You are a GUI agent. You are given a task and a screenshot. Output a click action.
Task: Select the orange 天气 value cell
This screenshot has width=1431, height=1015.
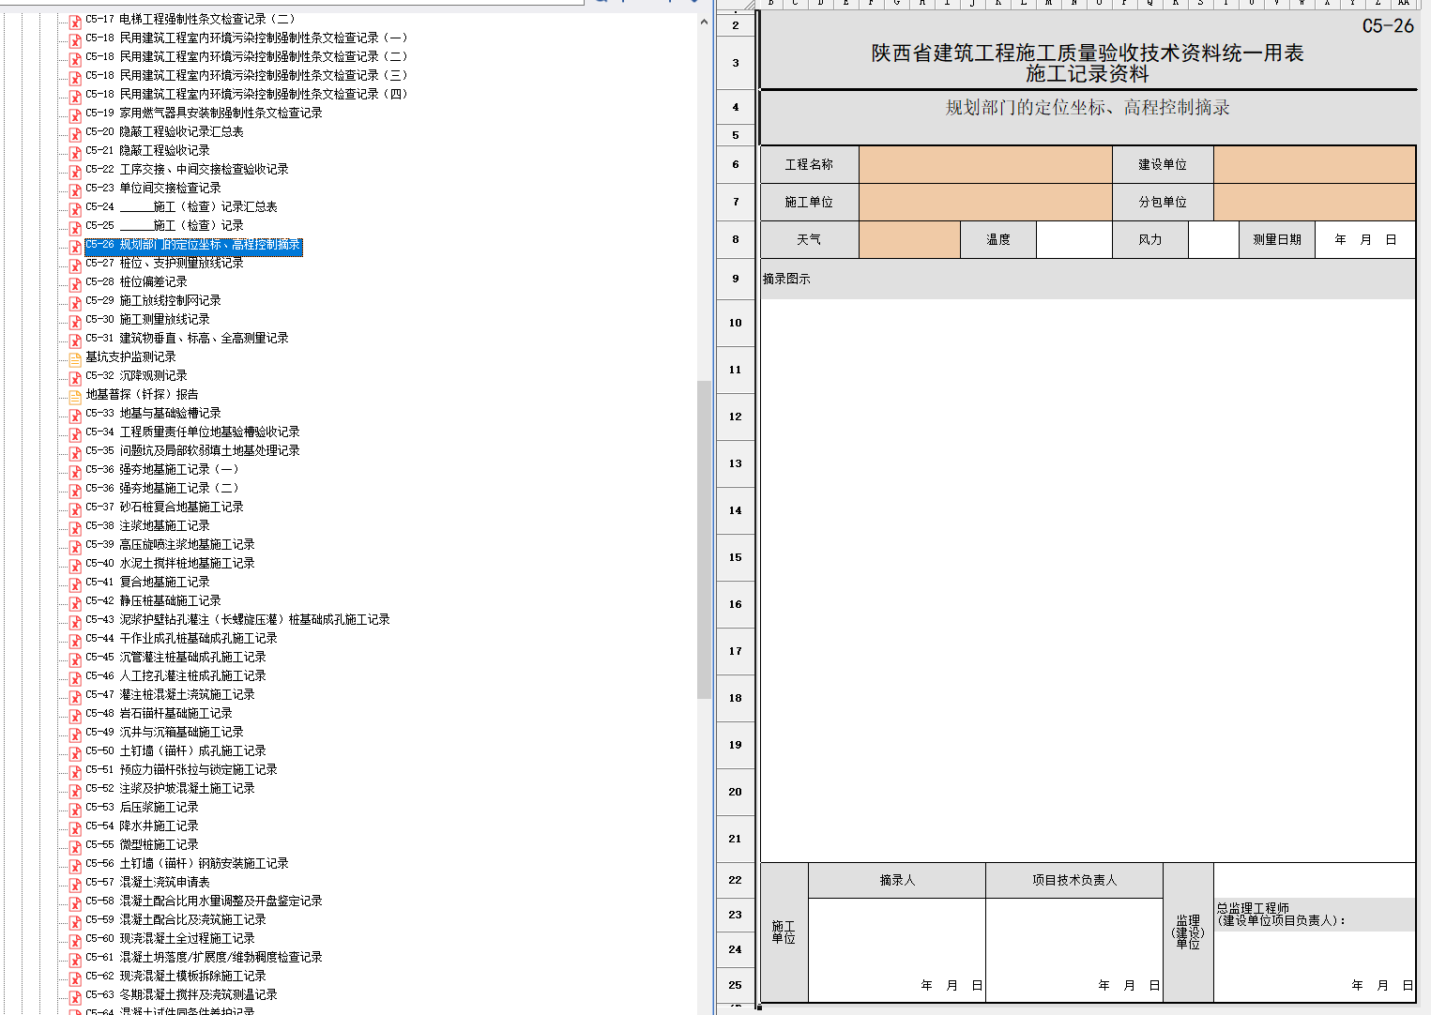click(908, 240)
